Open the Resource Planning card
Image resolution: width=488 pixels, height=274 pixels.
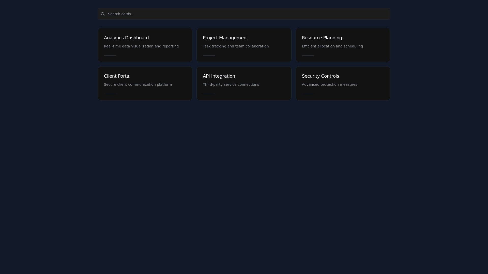click(x=343, y=45)
